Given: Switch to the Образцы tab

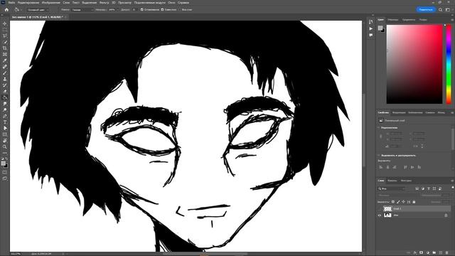Looking at the screenshot, I should (x=393, y=20).
